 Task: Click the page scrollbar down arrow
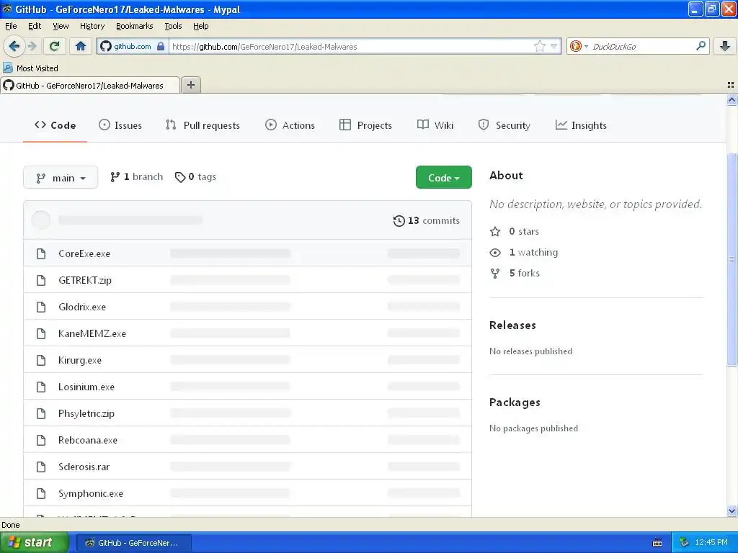(732, 511)
